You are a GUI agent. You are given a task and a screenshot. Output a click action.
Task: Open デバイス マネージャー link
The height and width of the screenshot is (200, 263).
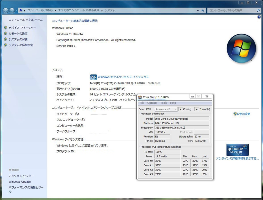coord(23,28)
